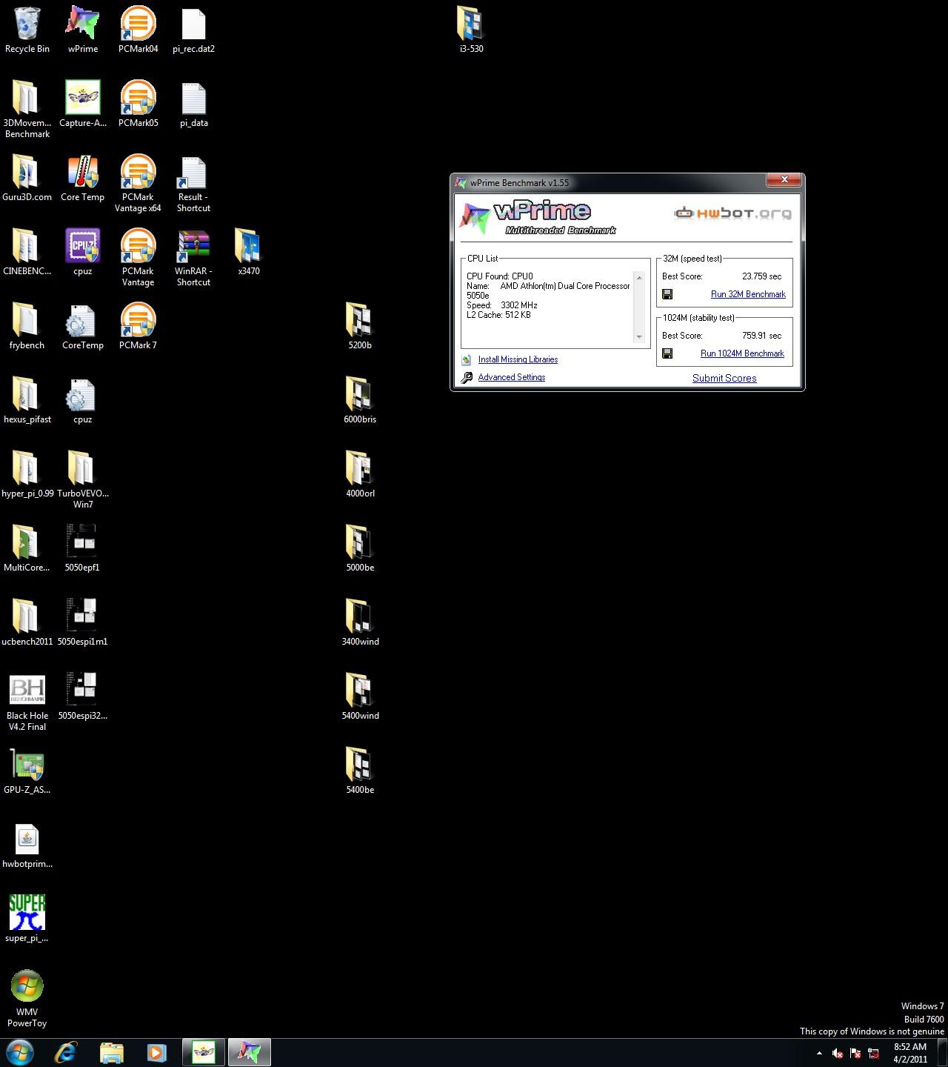Switch to the wPrime taskbar button
Image resolution: width=948 pixels, height=1067 pixels.
point(249,1052)
